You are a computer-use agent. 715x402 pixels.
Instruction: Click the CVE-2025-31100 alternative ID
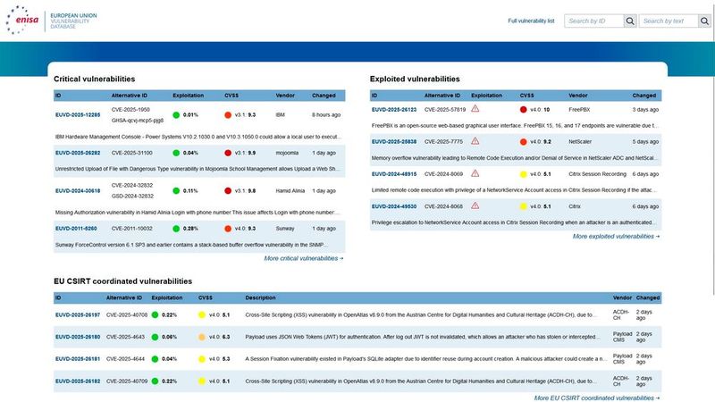click(x=131, y=153)
